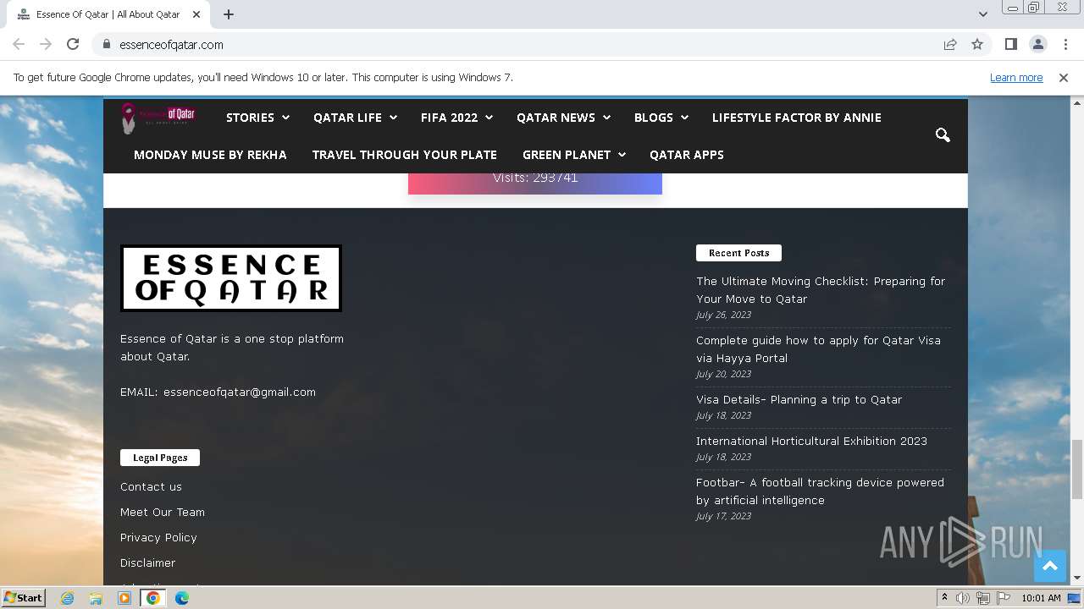Click the scroll-to-top arrow button
Screen dimensions: 1084x609
(x=1050, y=567)
